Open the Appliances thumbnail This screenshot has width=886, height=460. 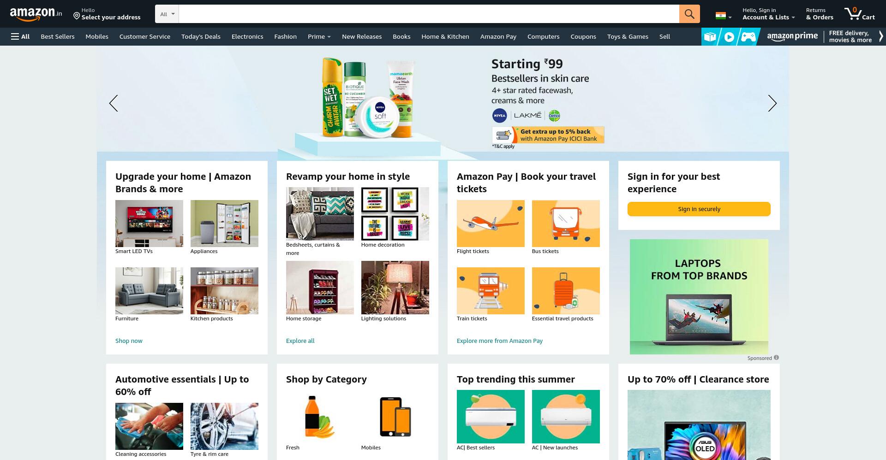click(224, 224)
